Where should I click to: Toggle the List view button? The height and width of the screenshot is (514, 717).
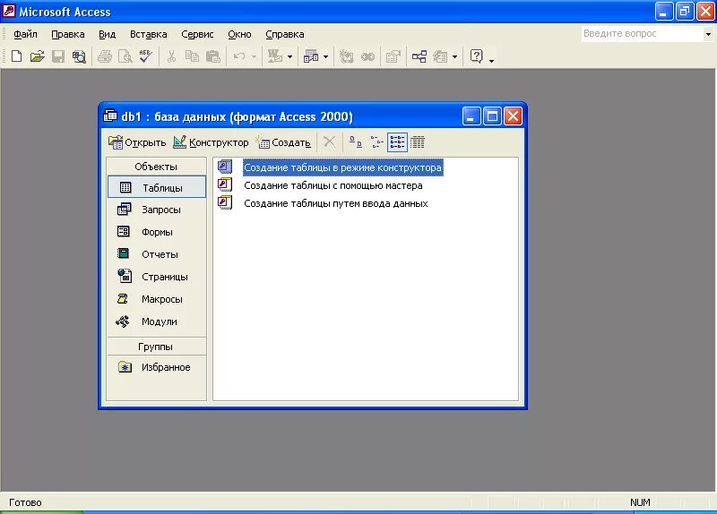coord(397,142)
